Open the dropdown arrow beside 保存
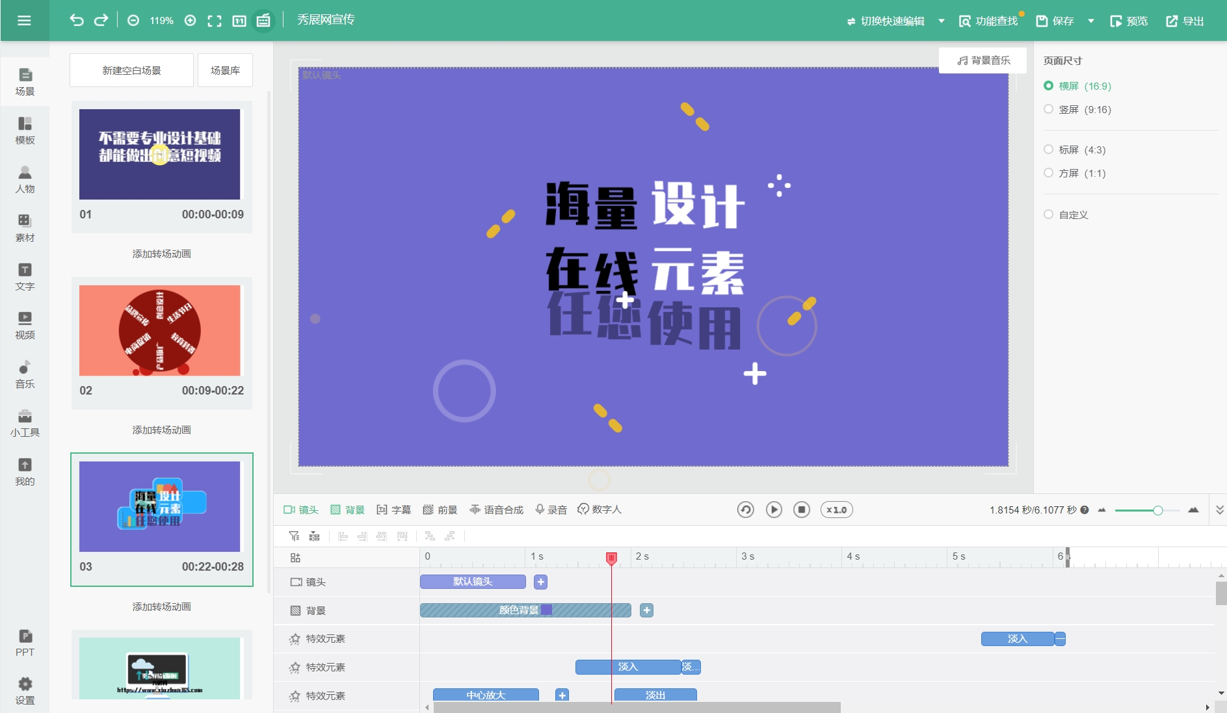This screenshot has width=1227, height=713. [1091, 21]
